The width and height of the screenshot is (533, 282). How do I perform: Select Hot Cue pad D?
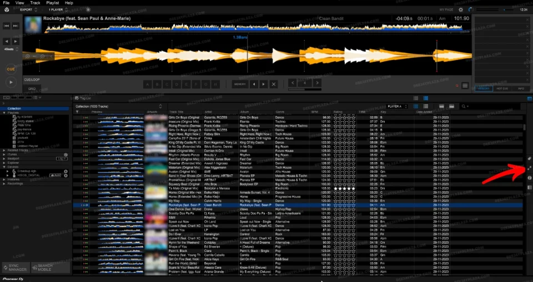[x=177, y=84]
